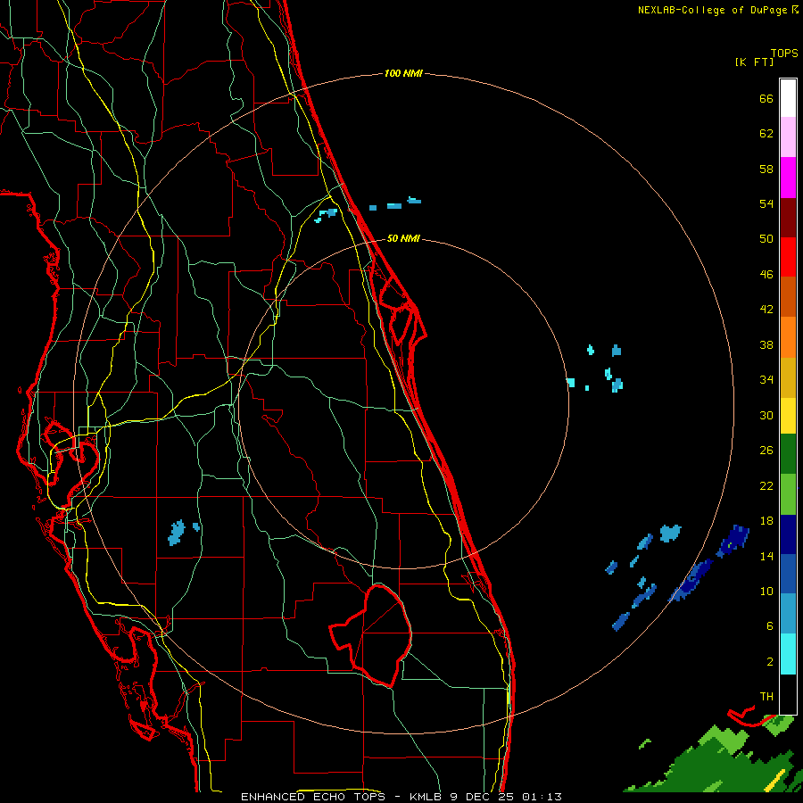Click the 62 value on the legend scale
Image resolution: width=803 pixels, height=803 pixels.
pyautogui.click(x=766, y=134)
